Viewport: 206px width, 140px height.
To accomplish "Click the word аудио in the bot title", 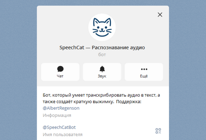I will (138, 48).
